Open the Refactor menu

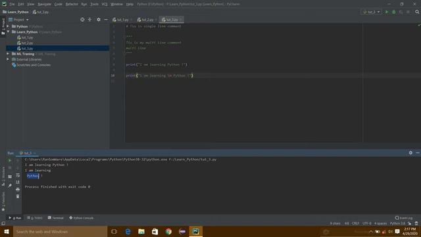point(72,4)
